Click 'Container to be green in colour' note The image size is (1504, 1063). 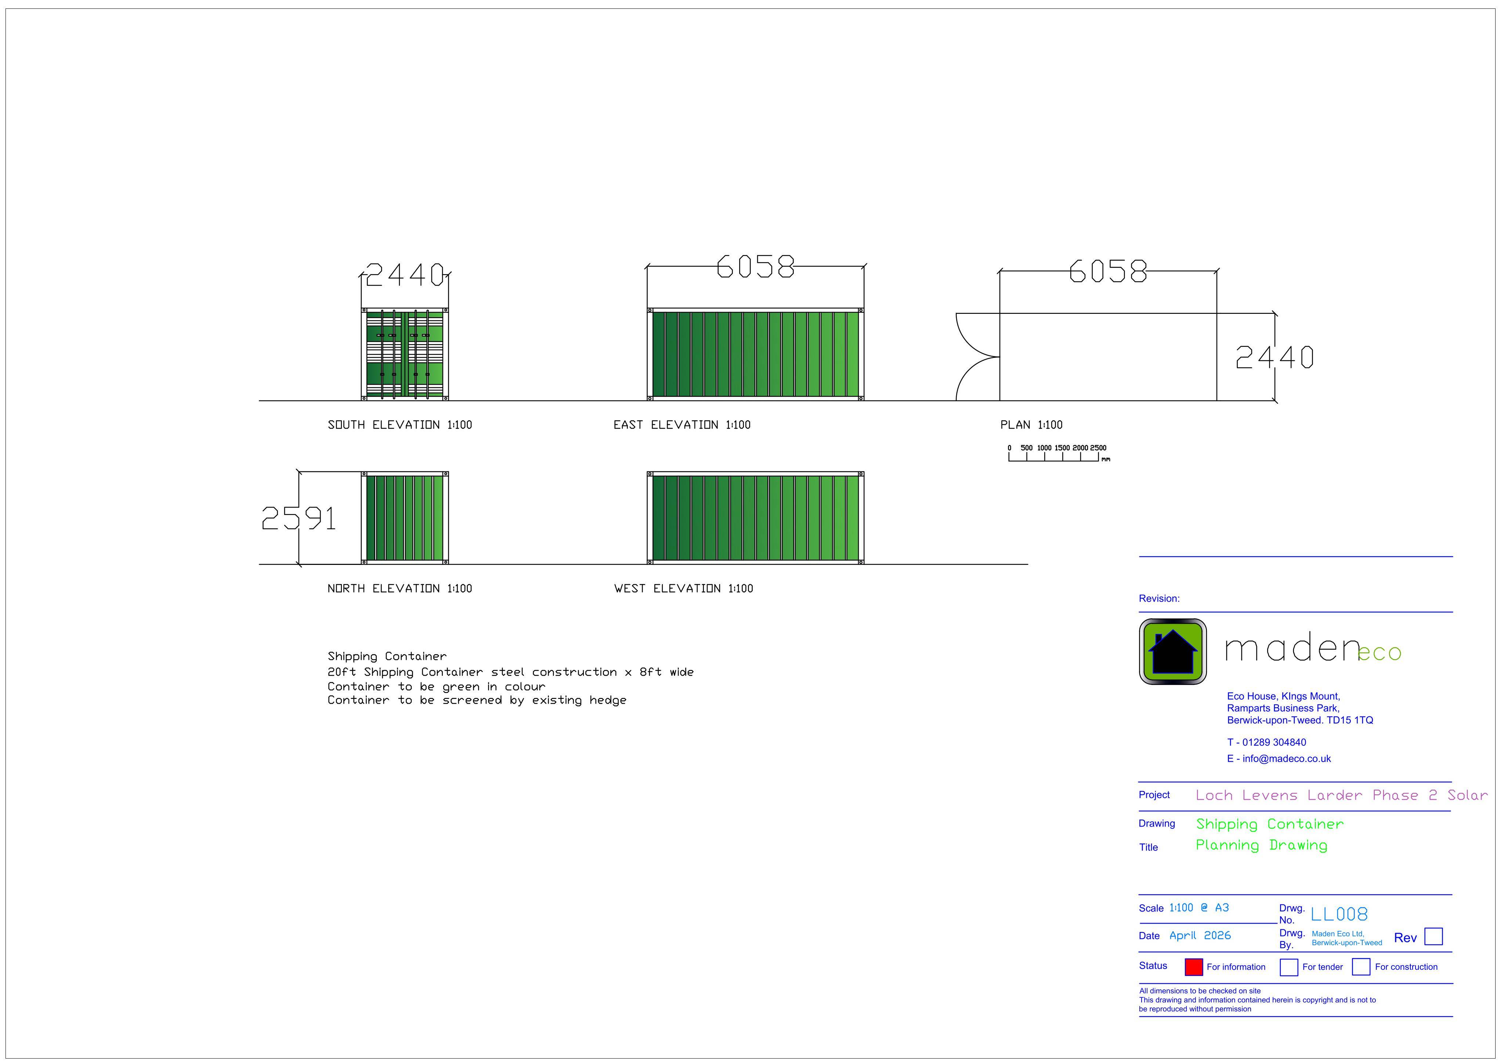436,686
